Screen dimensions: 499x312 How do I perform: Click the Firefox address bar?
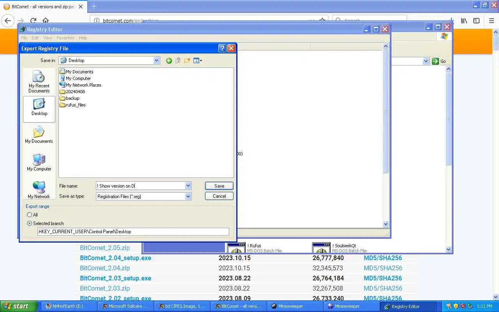pyautogui.click(x=209, y=21)
